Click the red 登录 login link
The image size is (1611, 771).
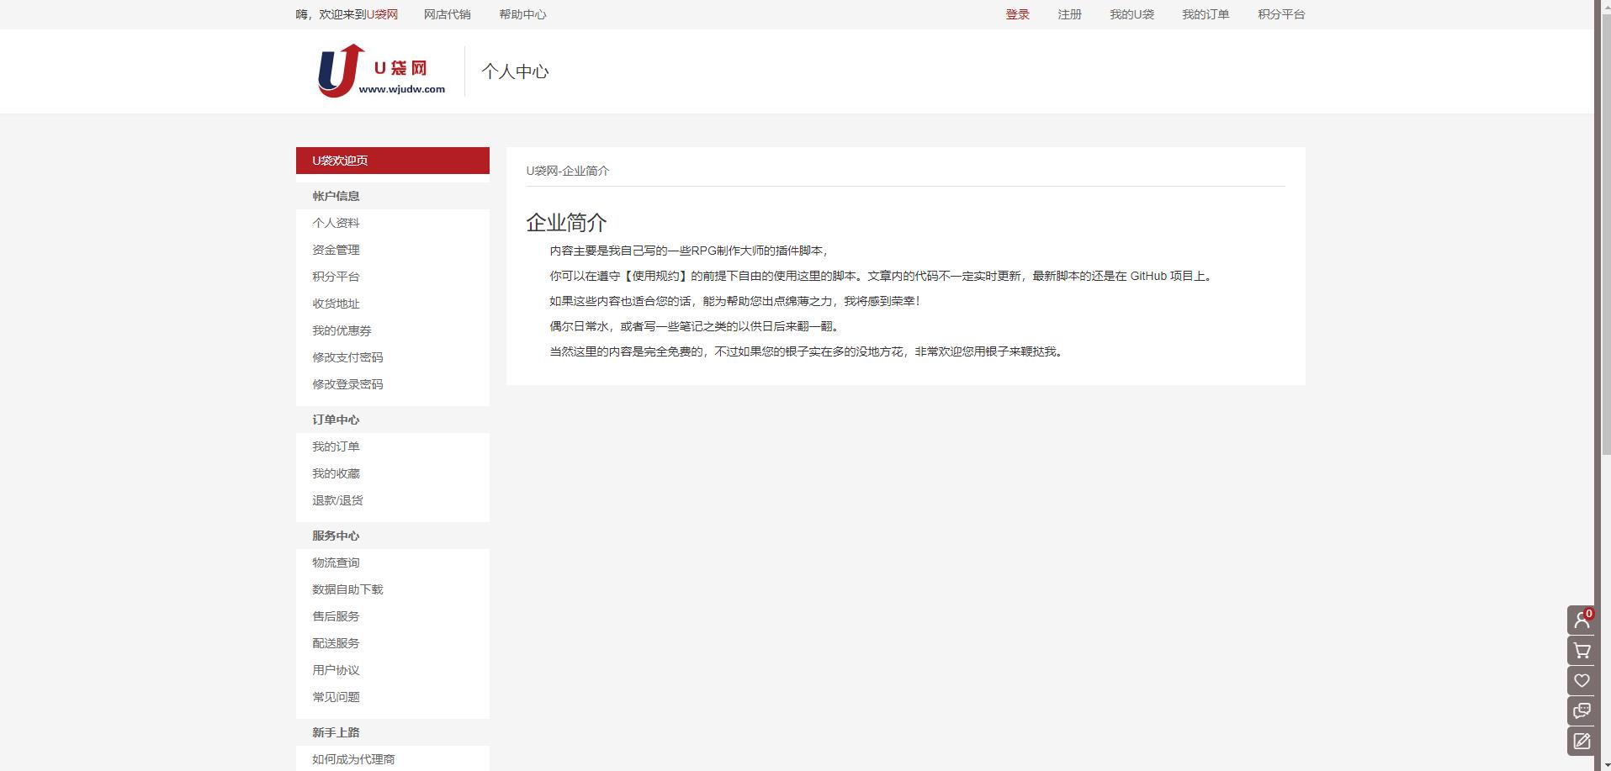click(1018, 14)
